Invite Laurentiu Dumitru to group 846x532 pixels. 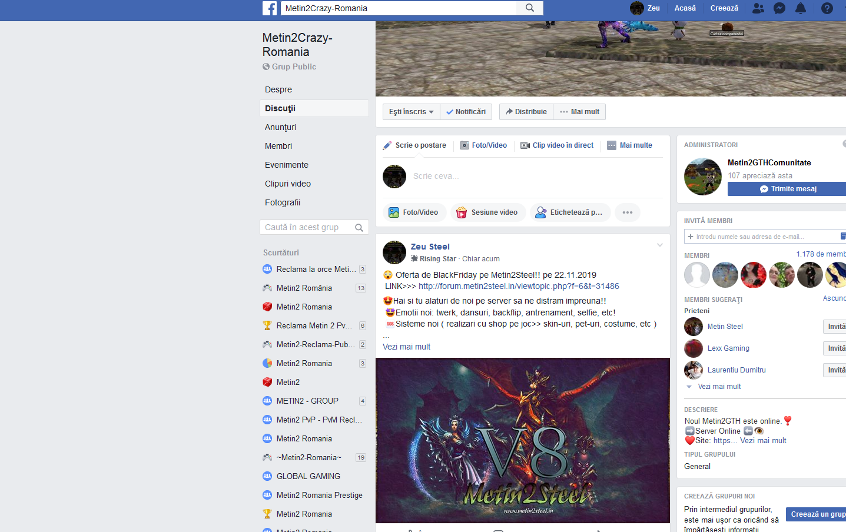point(835,370)
